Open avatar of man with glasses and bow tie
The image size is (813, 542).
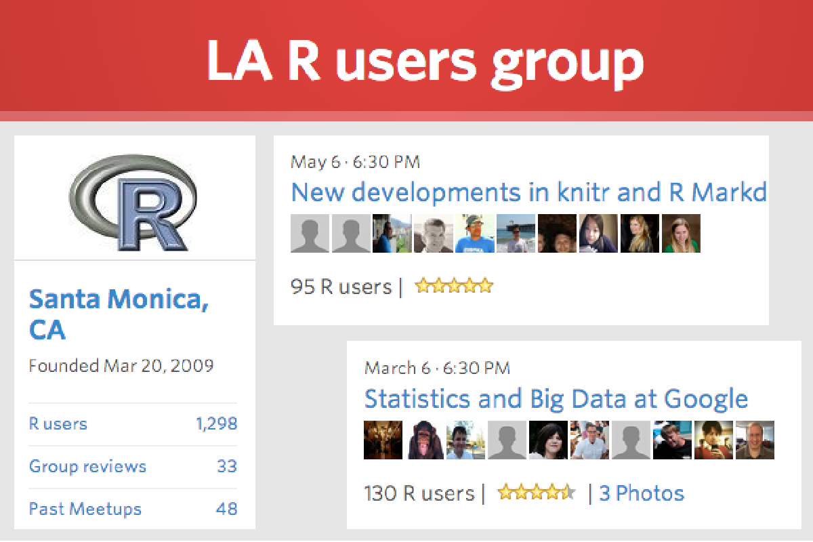[x=590, y=440]
